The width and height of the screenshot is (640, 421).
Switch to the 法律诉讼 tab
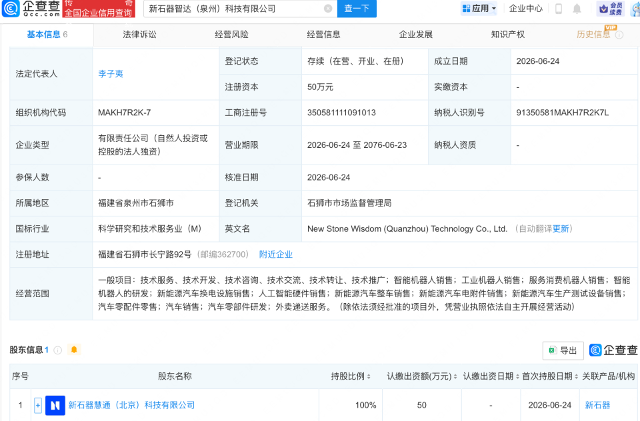pos(139,35)
